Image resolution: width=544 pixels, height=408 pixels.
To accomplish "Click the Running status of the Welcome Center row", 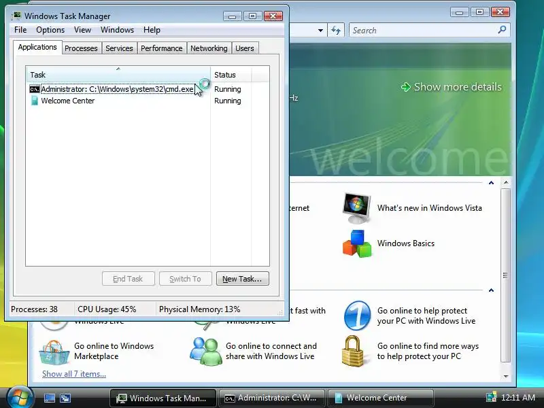I will (x=228, y=101).
